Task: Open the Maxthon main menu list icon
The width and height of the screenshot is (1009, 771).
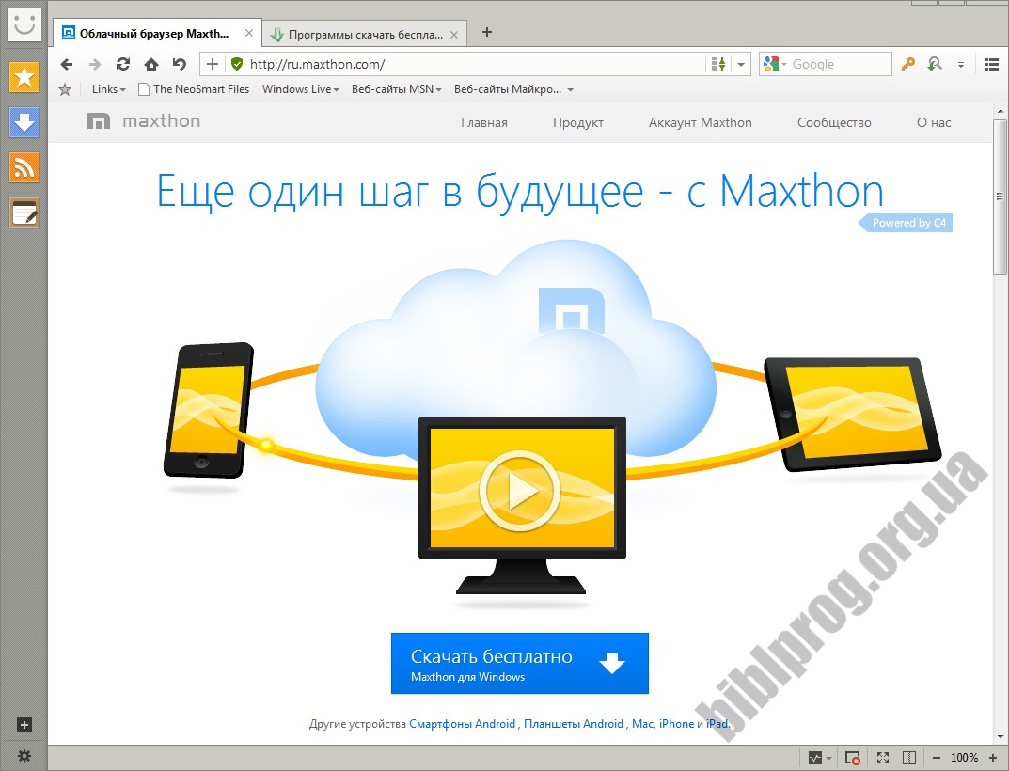Action: click(992, 64)
